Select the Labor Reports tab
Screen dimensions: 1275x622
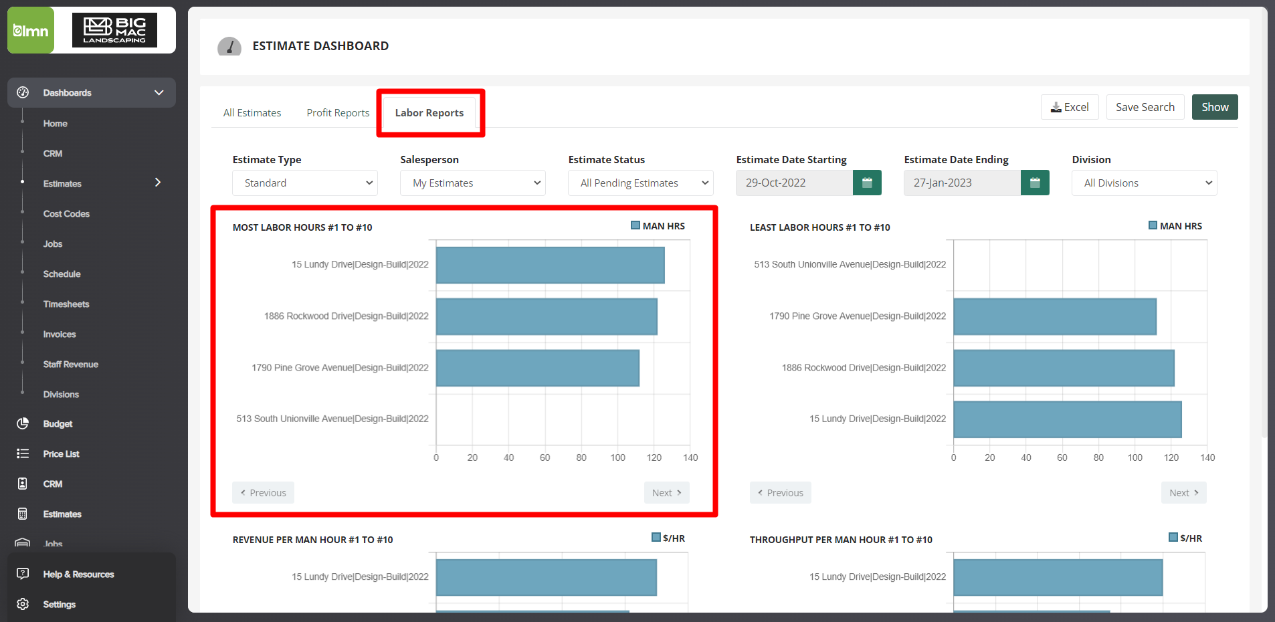coord(429,112)
